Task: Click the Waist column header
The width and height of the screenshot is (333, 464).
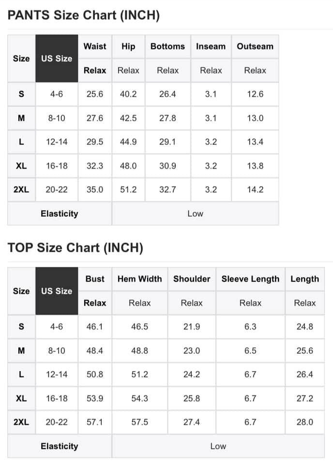Action: pyautogui.click(x=95, y=46)
